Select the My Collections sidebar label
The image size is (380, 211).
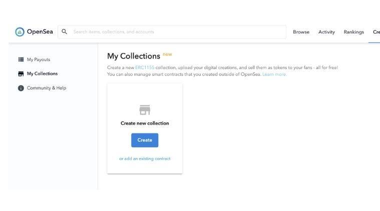42,73
